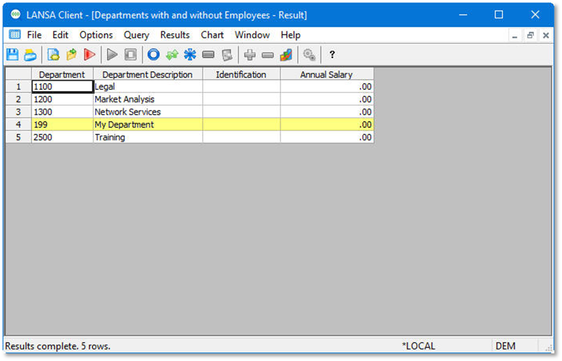The width and height of the screenshot is (562, 361).
Task: Click the colorful chart icon in toolbar
Action: (x=286, y=55)
